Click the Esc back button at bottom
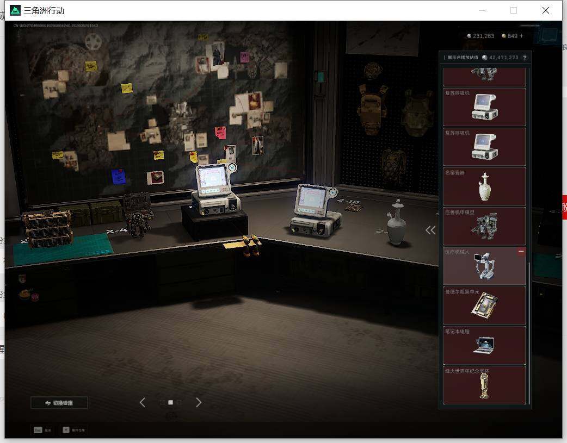 click(x=42, y=430)
